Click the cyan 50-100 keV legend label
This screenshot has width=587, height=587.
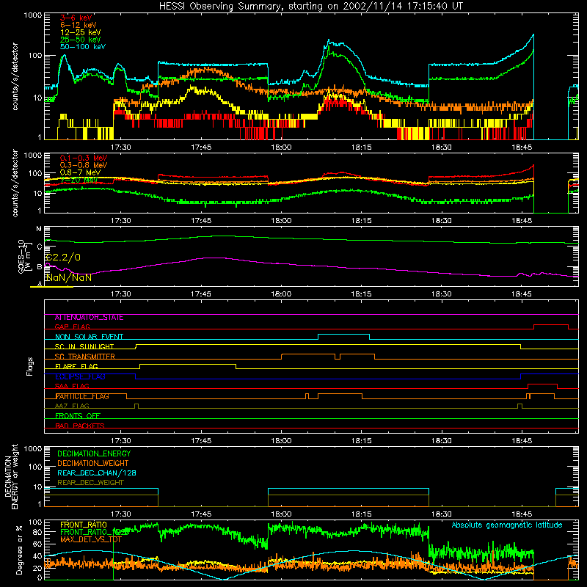click(83, 47)
